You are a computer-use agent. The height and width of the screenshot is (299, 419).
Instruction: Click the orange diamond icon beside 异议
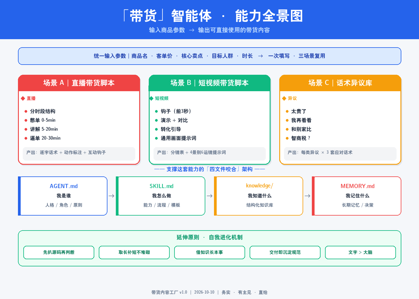click(x=284, y=98)
